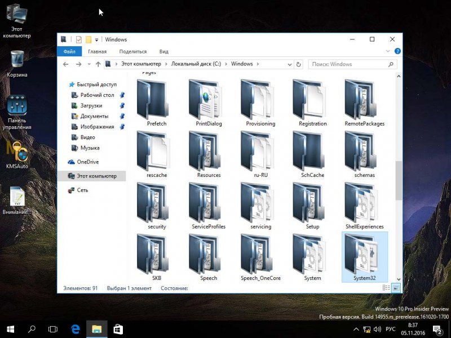Click Локальный диск (C:) in the breadcrumb
451x338 pixels.
(196, 64)
